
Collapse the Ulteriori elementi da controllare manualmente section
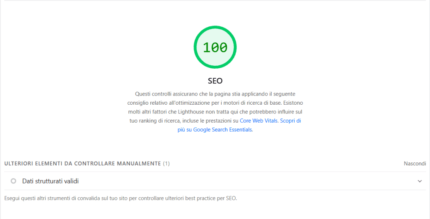point(82,163)
